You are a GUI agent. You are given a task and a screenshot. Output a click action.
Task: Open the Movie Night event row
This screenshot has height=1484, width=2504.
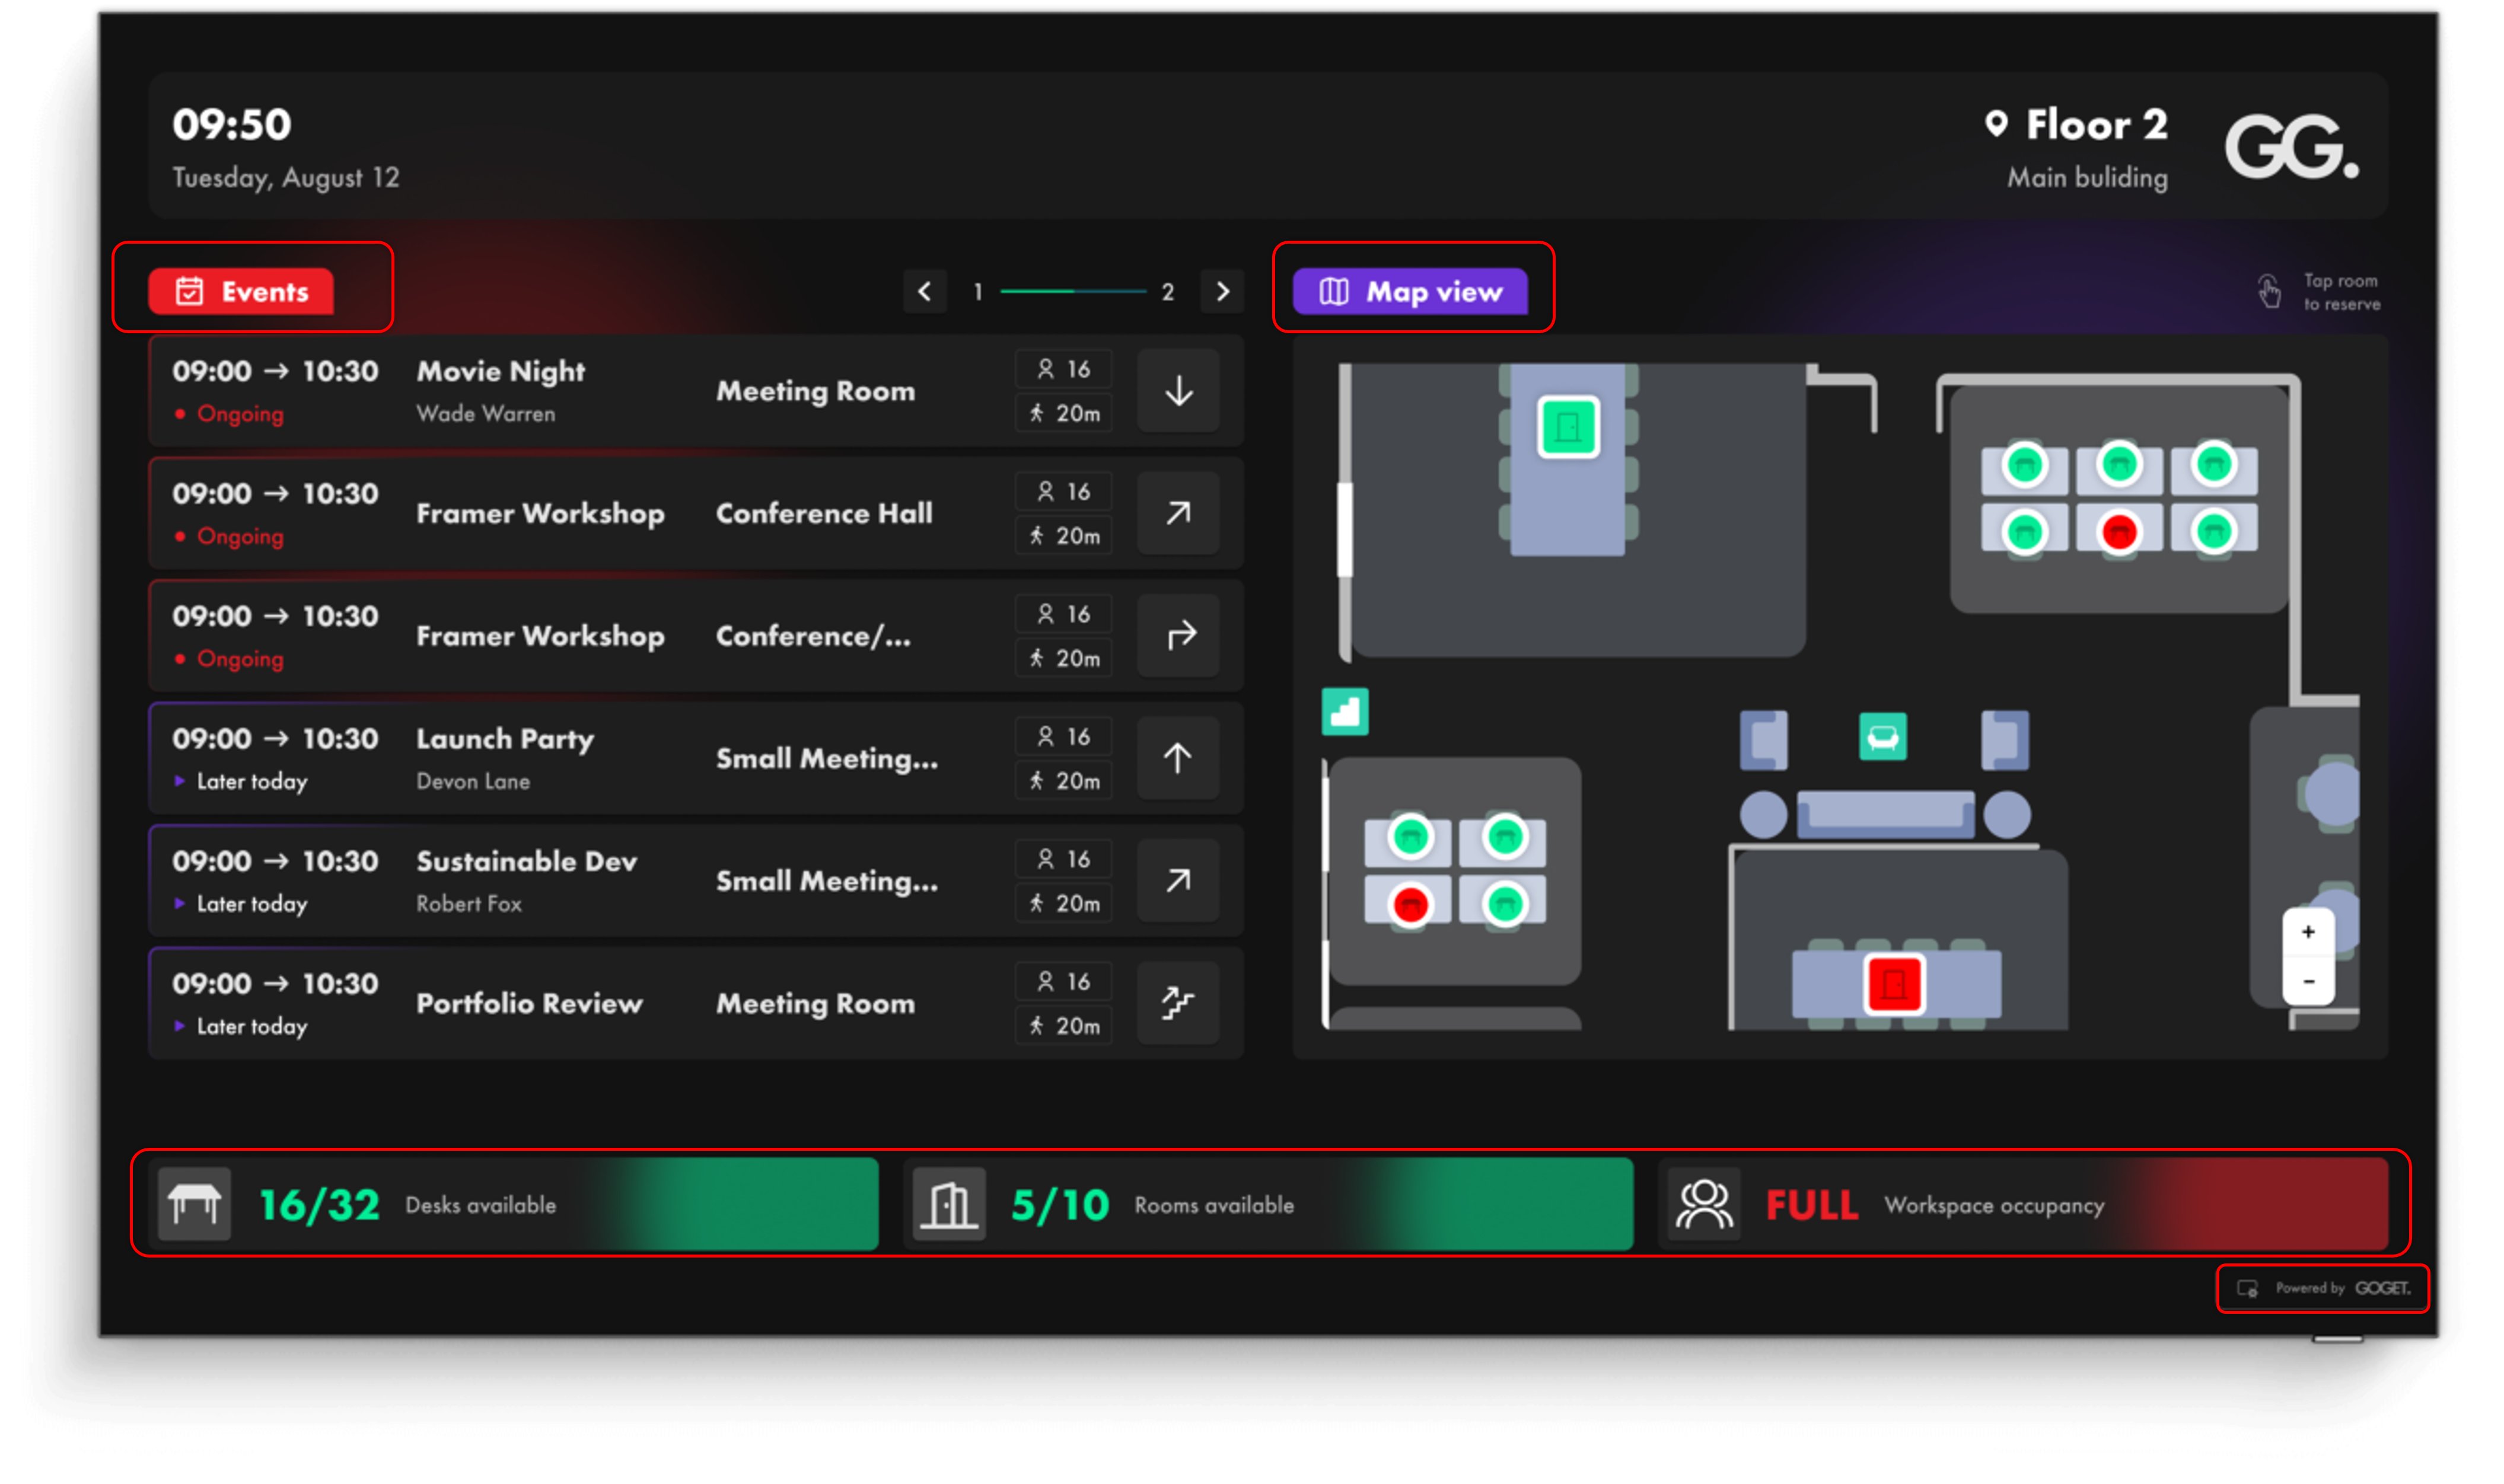tap(696, 391)
